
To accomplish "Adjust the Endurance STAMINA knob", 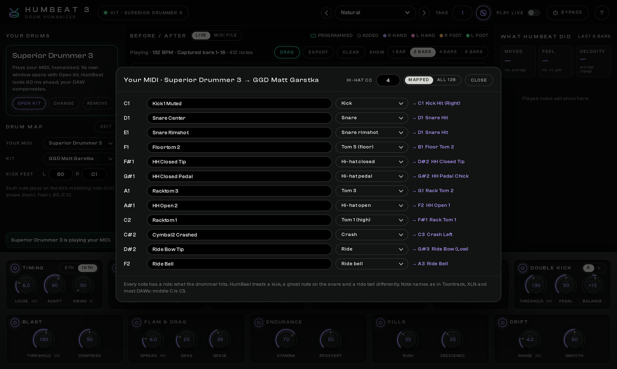I will [286, 340].
